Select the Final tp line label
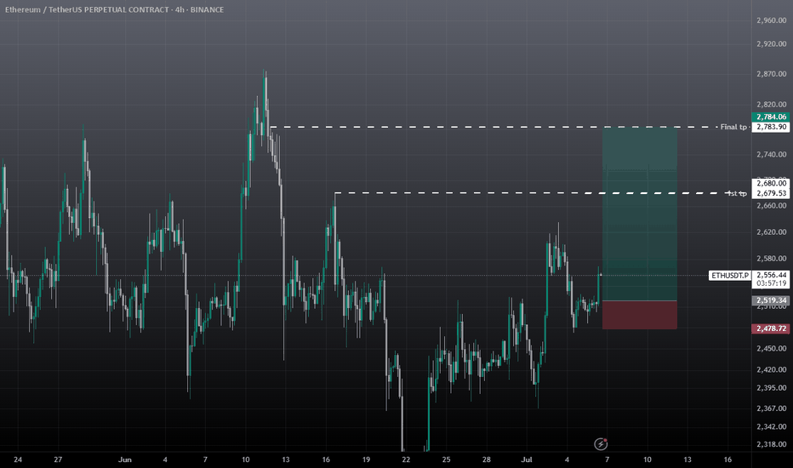The width and height of the screenshot is (793, 468). tap(733, 127)
